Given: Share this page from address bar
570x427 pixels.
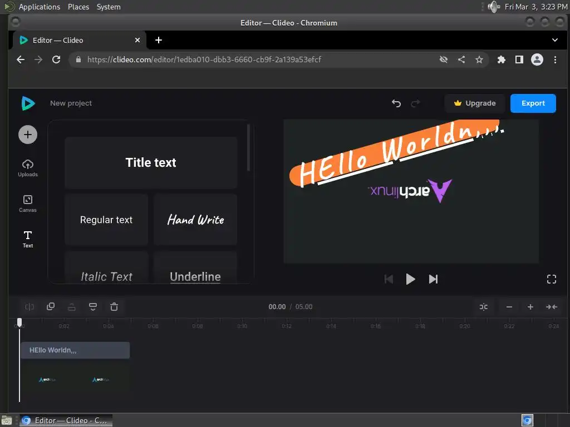Looking at the screenshot, I should [x=461, y=59].
